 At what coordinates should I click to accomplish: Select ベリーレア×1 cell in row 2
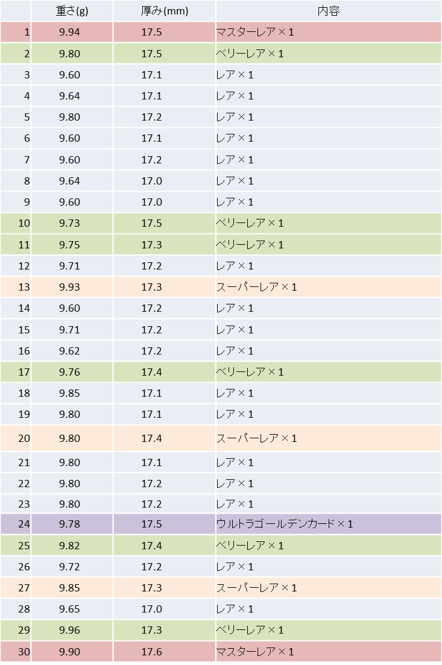pos(328,54)
